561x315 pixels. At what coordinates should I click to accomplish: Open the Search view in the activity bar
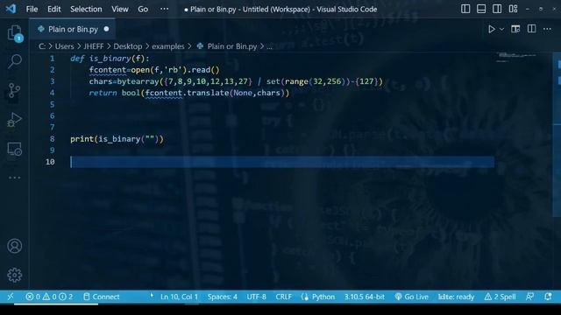click(x=15, y=61)
